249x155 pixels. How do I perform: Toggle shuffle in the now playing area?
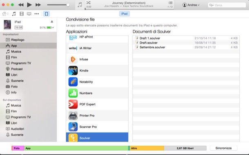[89, 3]
